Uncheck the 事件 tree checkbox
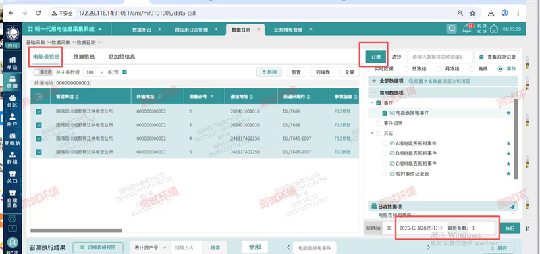The image size is (540, 254). [x=379, y=103]
